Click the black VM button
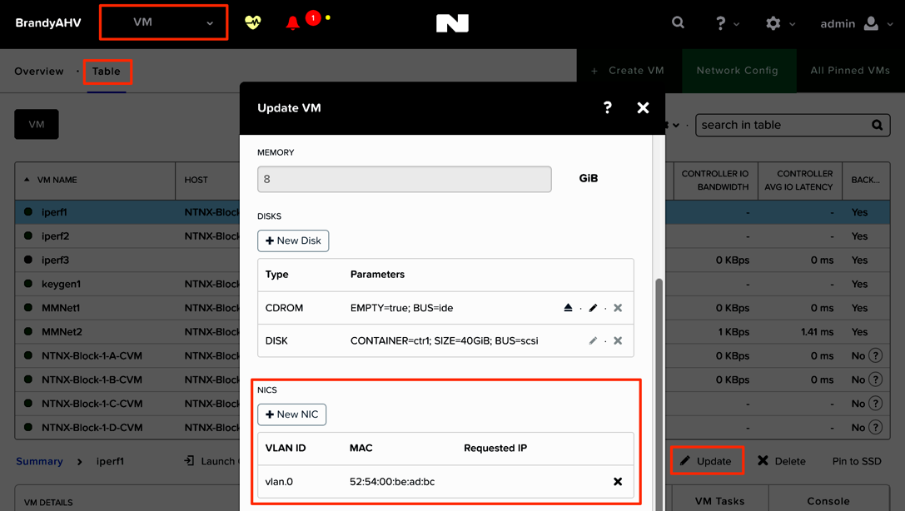 point(37,124)
